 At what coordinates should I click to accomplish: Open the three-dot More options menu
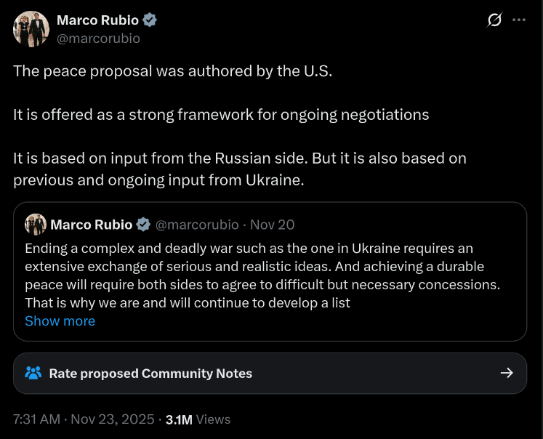519,20
